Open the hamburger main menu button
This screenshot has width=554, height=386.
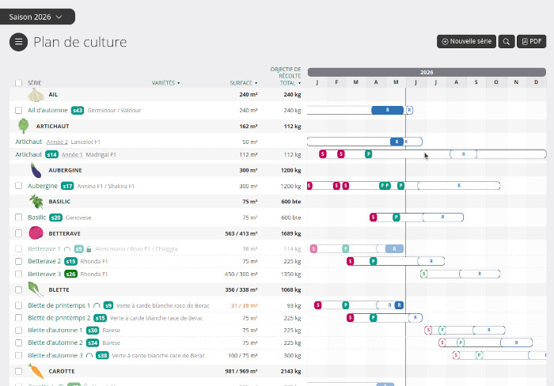(x=18, y=42)
